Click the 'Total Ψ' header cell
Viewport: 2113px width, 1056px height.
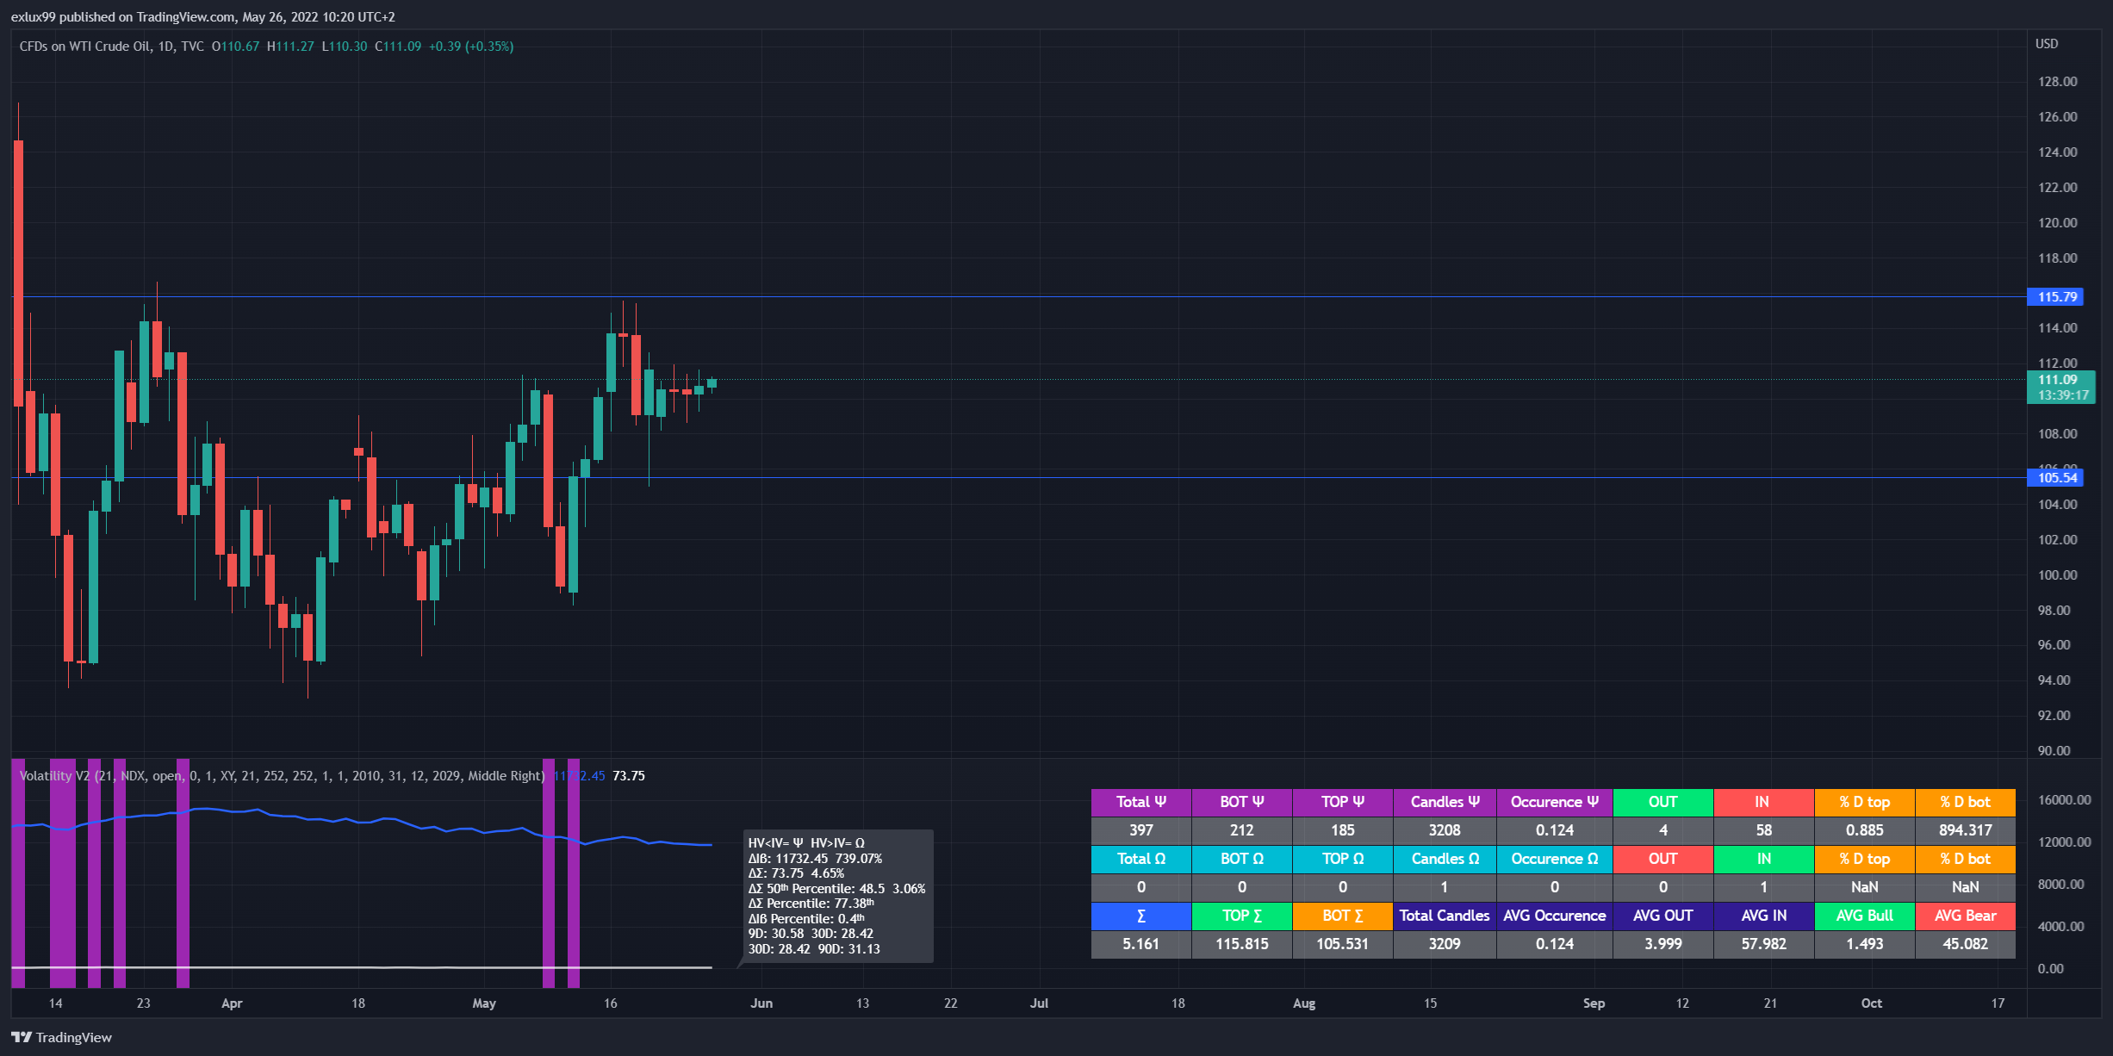point(1141,802)
